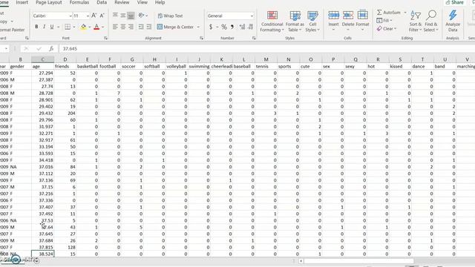
Task: Align text left
Action: (115, 27)
